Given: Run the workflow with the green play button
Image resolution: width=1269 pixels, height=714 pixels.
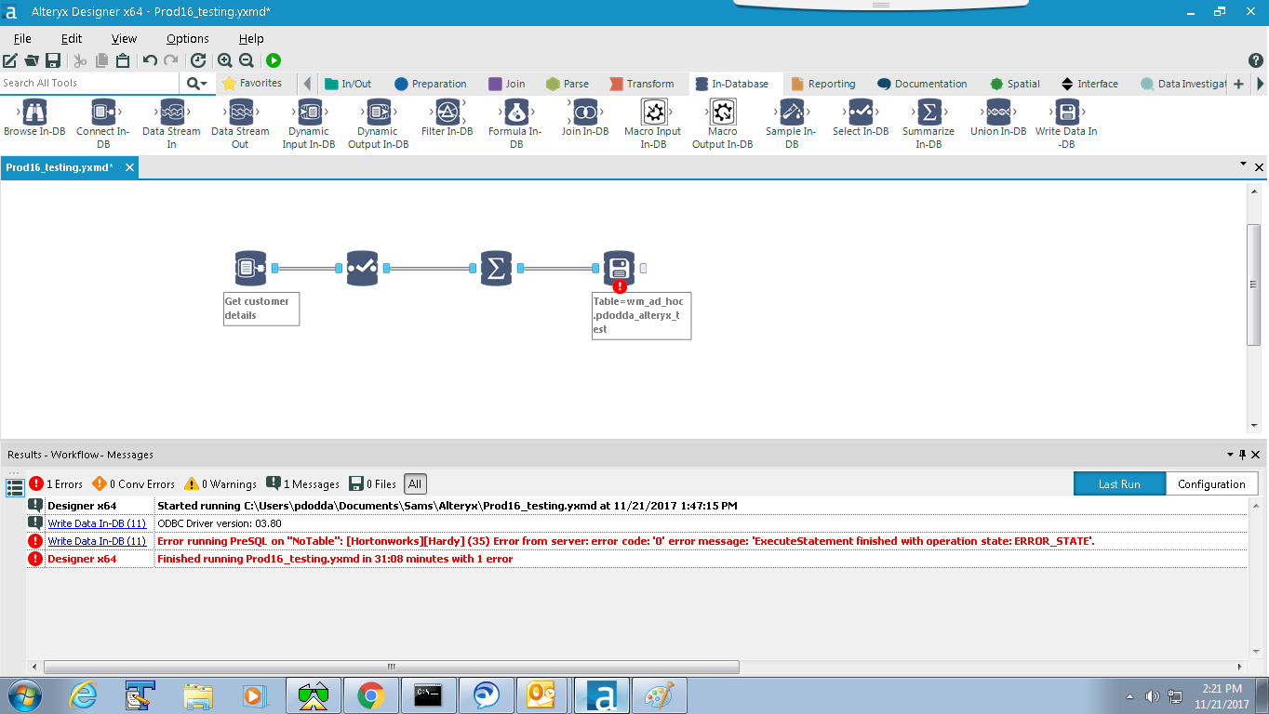Looking at the screenshot, I should pyautogui.click(x=273, y=60).
